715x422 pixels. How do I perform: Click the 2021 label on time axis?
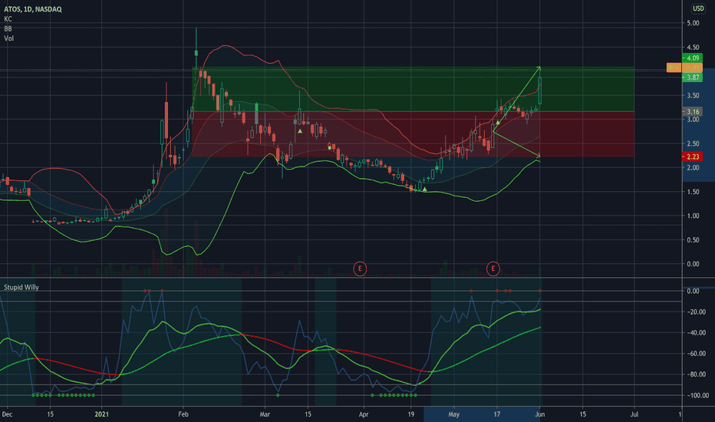(102, 414)
